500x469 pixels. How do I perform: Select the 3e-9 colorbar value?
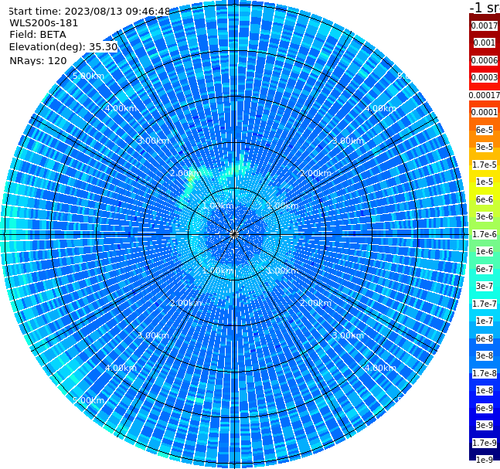tap(485, 425)
